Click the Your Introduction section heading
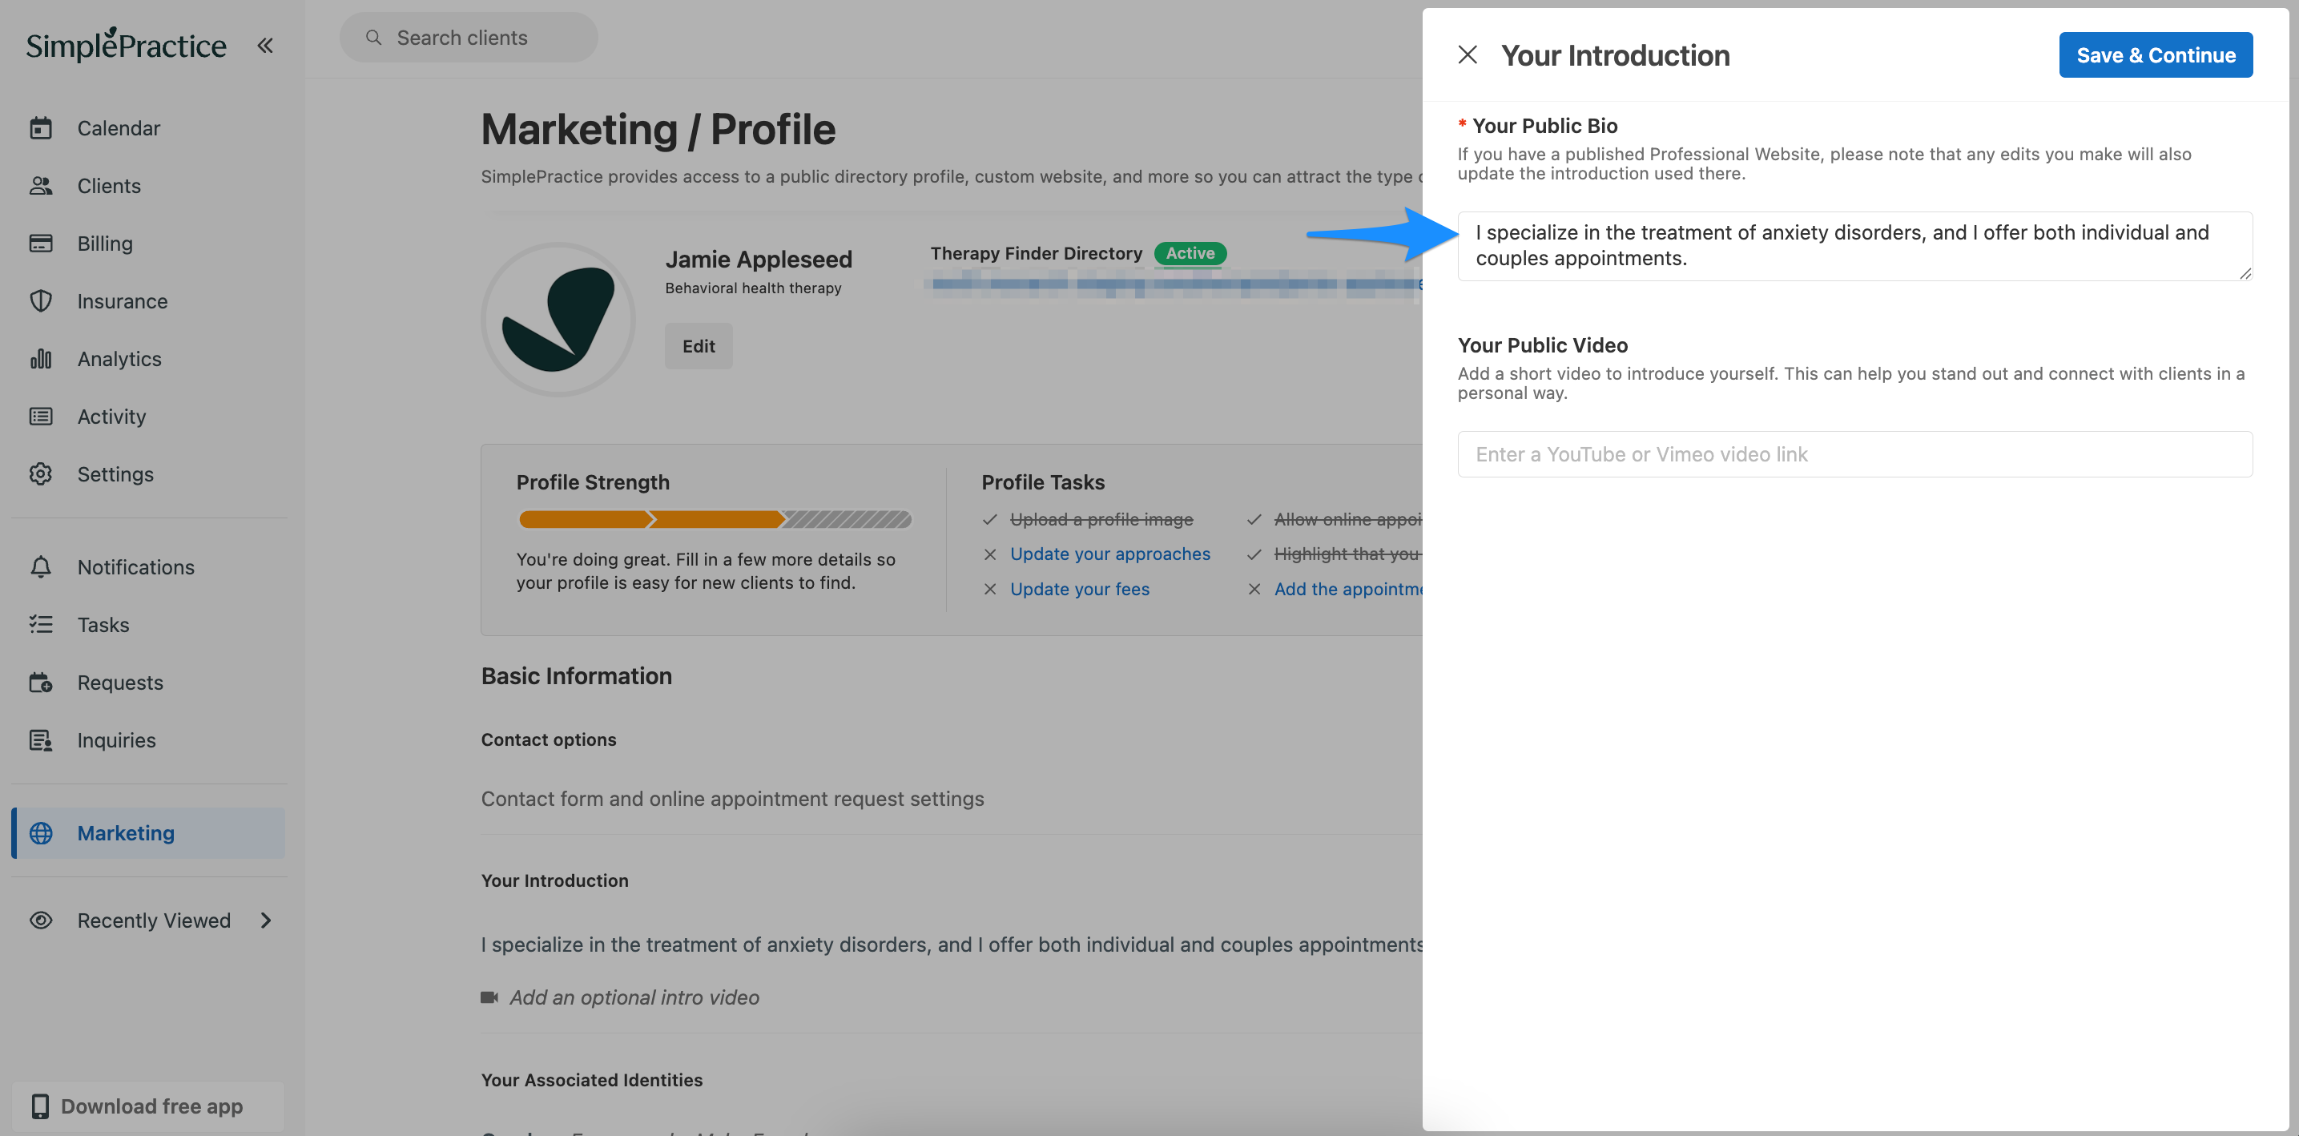This screenshot has height=1136, width=2299. [554, 880]
